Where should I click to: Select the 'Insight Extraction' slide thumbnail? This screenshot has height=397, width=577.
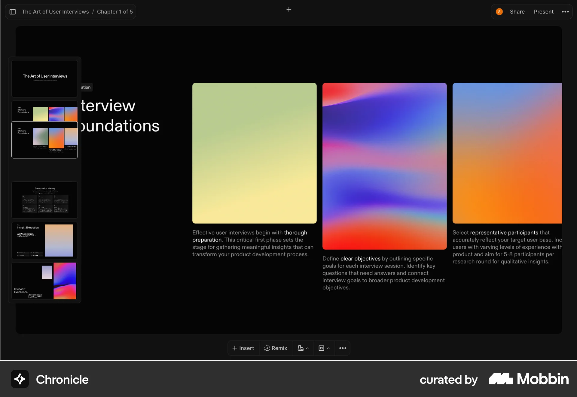[x=44, y=240]
